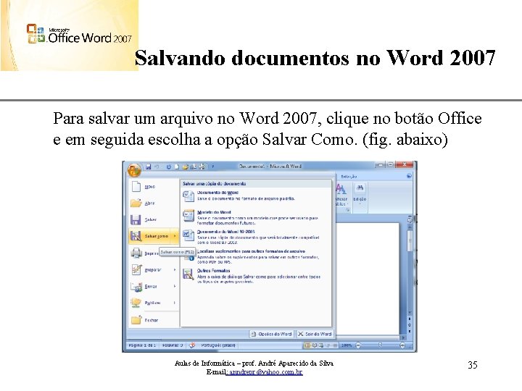Switch to Web Layout view button
522x391 pixels.
click(x=321, y=345)
